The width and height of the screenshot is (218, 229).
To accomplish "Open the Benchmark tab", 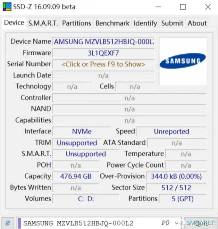I will pyautogui.click(x=112, y=23).
